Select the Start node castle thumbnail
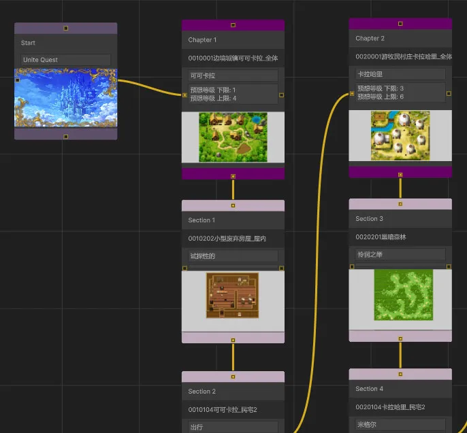This screenshot has width=467, height=433. pos(65,97)
